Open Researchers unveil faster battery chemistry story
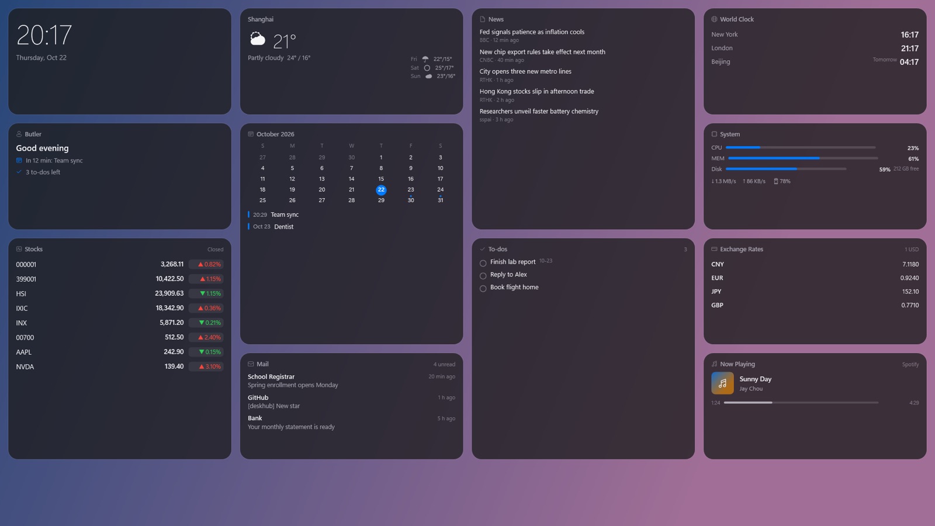Viewport: 935px width, 526px height. click(583, 115)
